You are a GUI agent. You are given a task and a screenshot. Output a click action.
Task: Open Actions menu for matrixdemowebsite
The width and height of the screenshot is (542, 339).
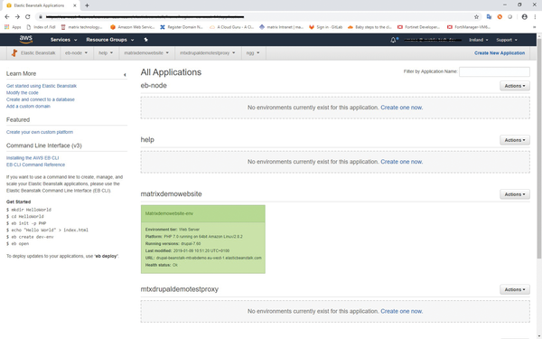515,194
